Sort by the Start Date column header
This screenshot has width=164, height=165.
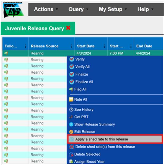(x=86, y=46)
